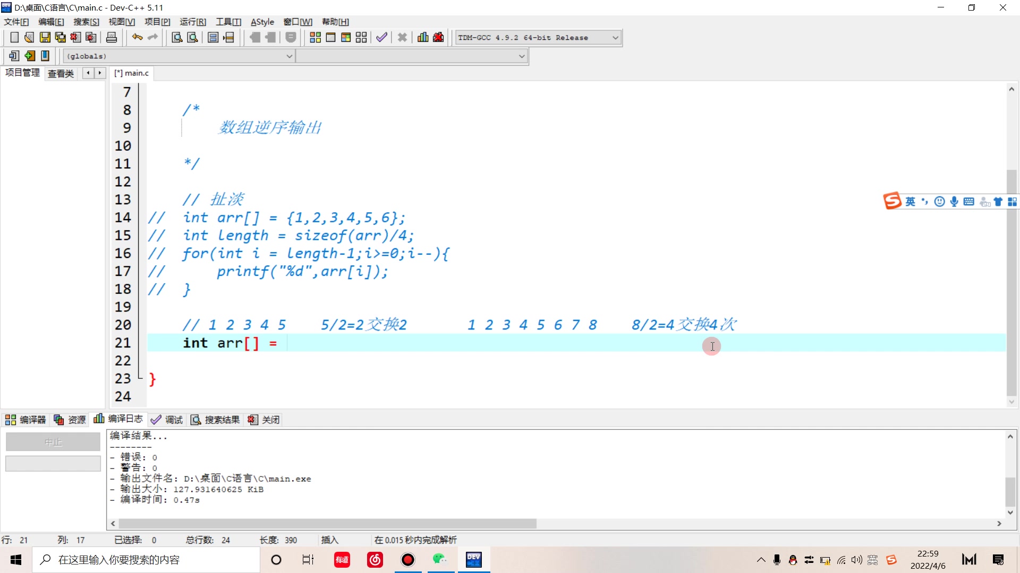Click the editor vertical scrollbar thumb
The width and height of the screenshot is (1020, 573).
tap(1011, 282)
